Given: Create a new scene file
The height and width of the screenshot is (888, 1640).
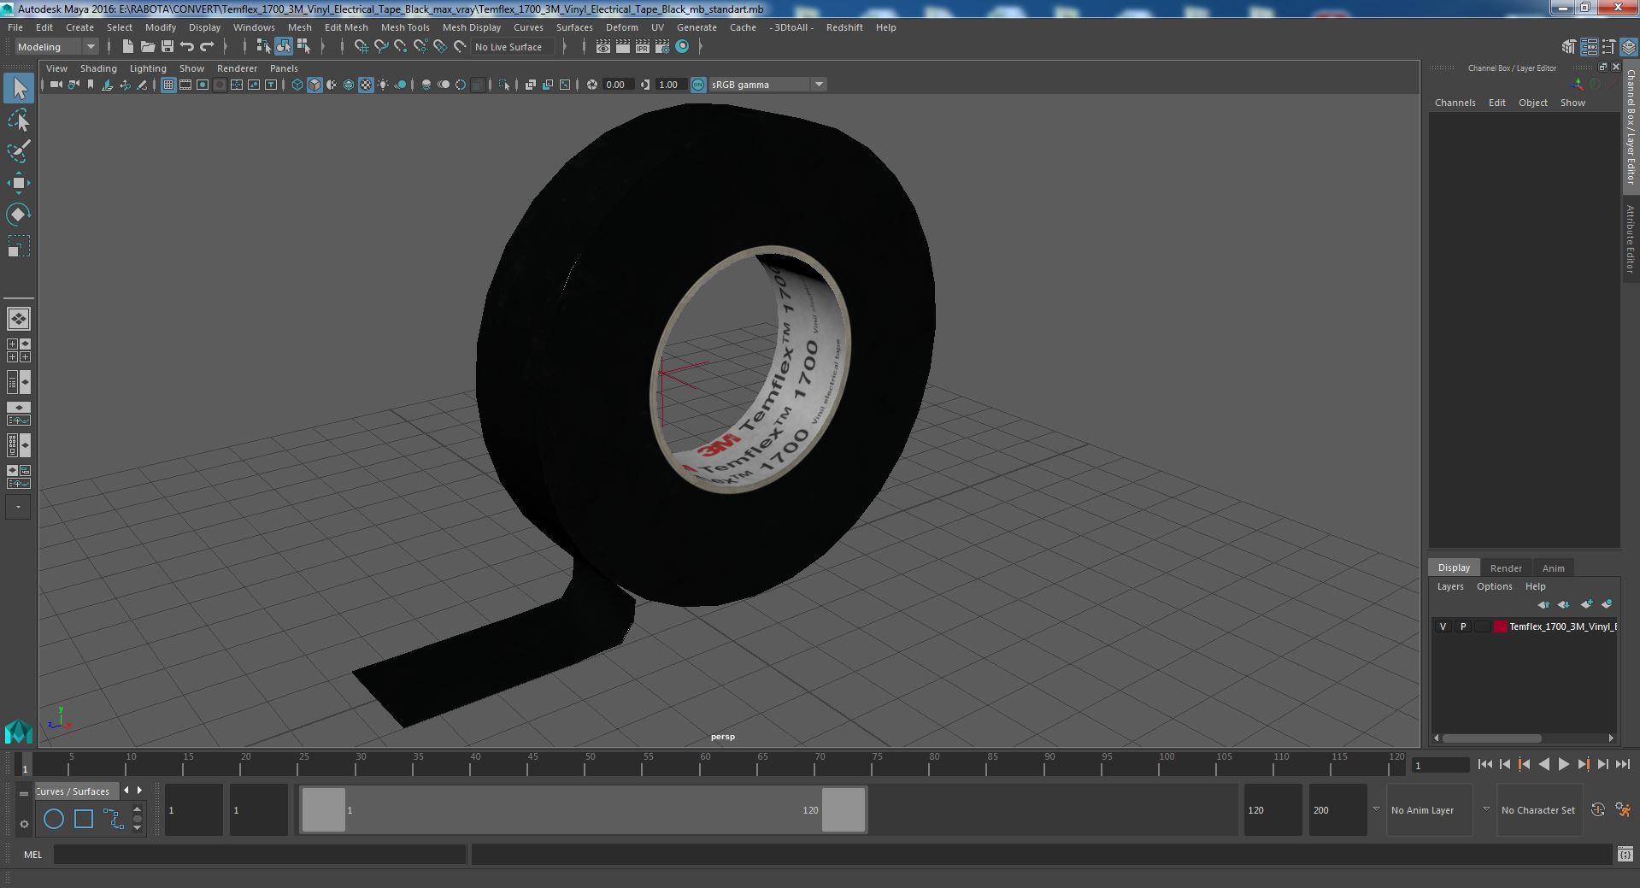Looking at the screenshot, I should click(x=127, y=47).
